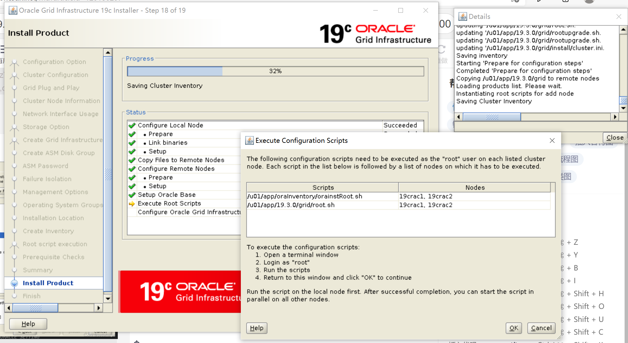Click OK to confirm configuration scripts execution
The image size is (628, 343).
point(513,328)
